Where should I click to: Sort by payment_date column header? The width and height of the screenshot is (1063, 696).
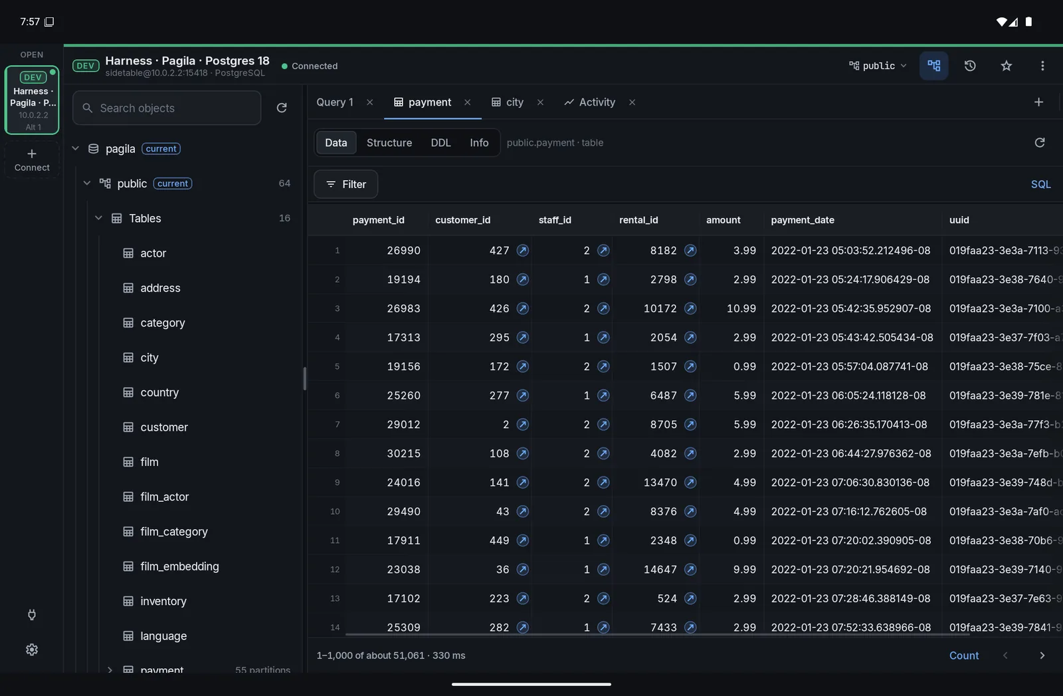(x=803, y=220)
